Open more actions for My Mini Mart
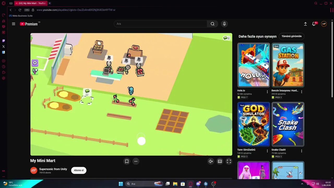 [136, 161]
